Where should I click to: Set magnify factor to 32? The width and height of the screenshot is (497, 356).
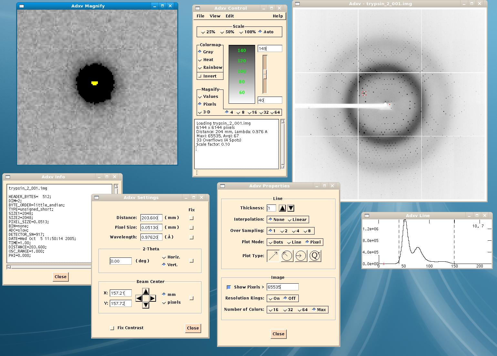pyautogui.click(x=264, y=112)
